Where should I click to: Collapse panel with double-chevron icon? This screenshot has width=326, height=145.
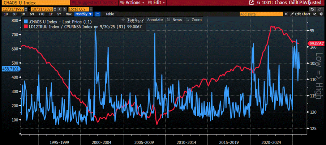pos(286,14)
